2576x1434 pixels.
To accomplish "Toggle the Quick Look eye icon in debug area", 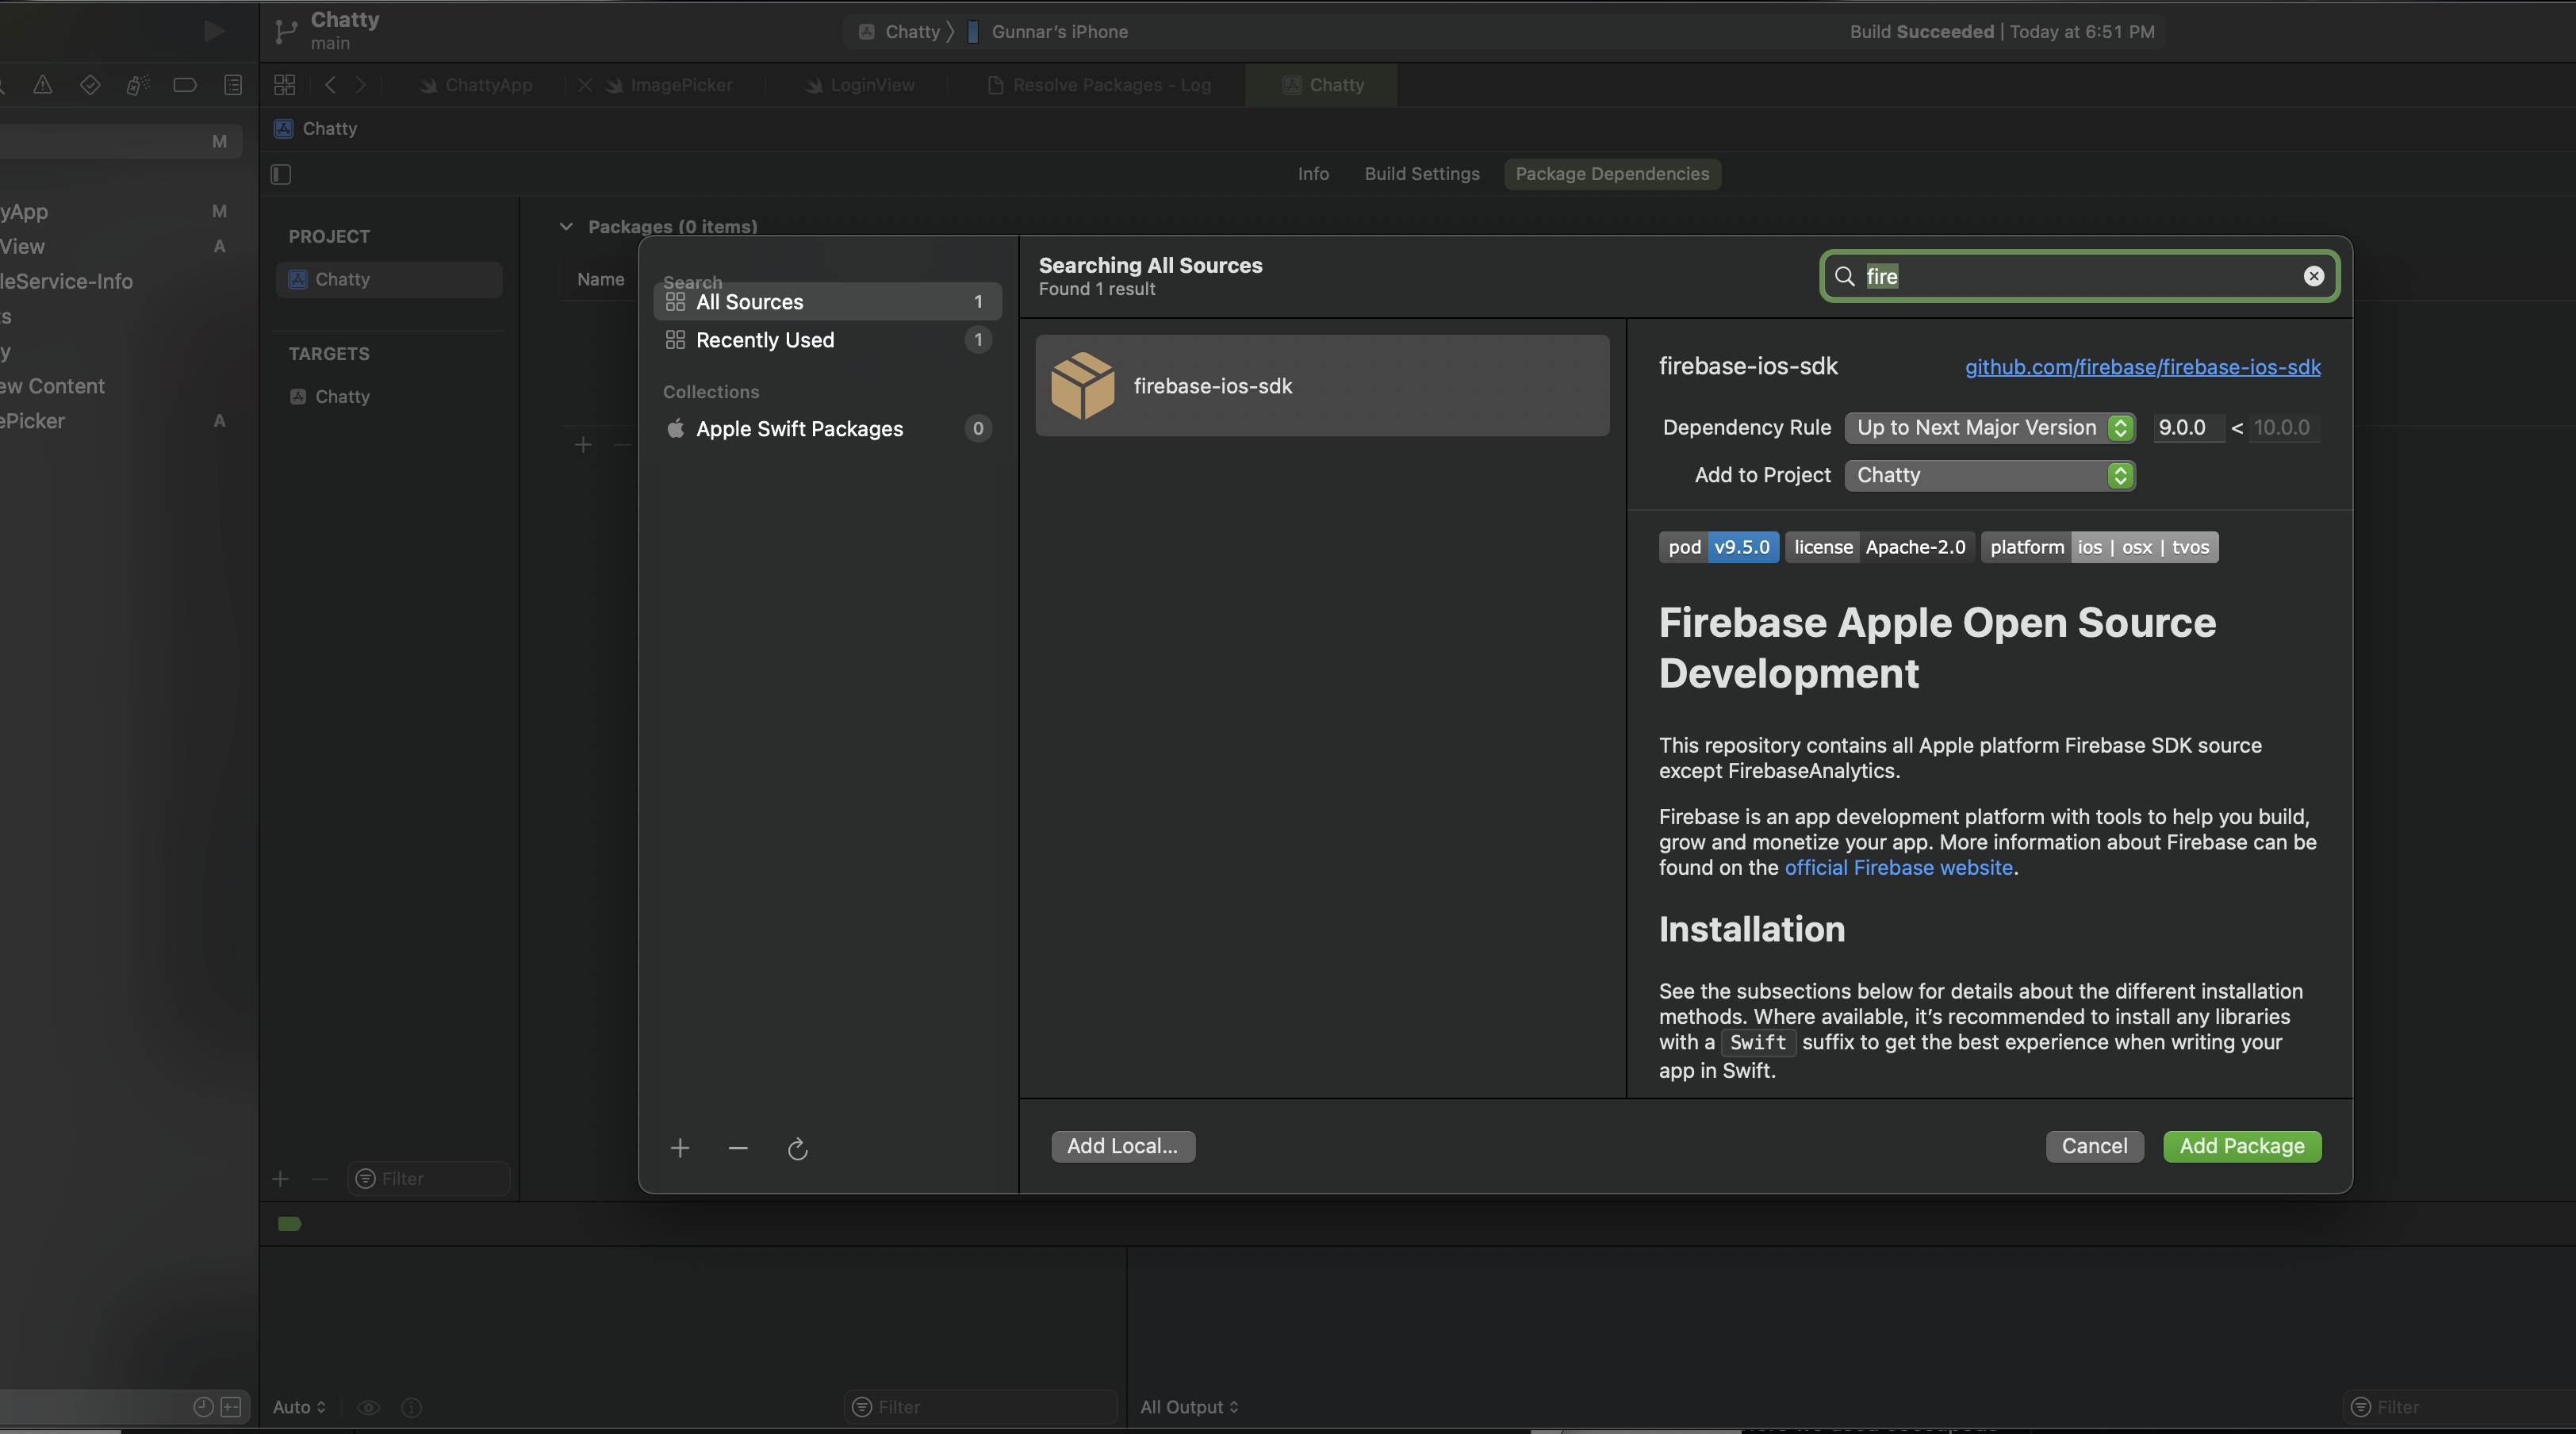I will [x=368, y=1407].
